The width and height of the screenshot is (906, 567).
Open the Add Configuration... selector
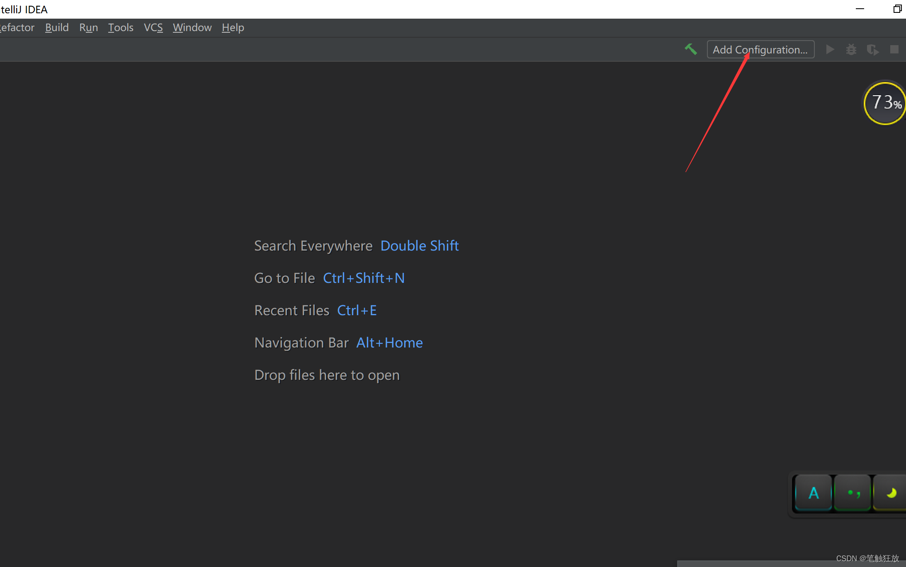760,49
